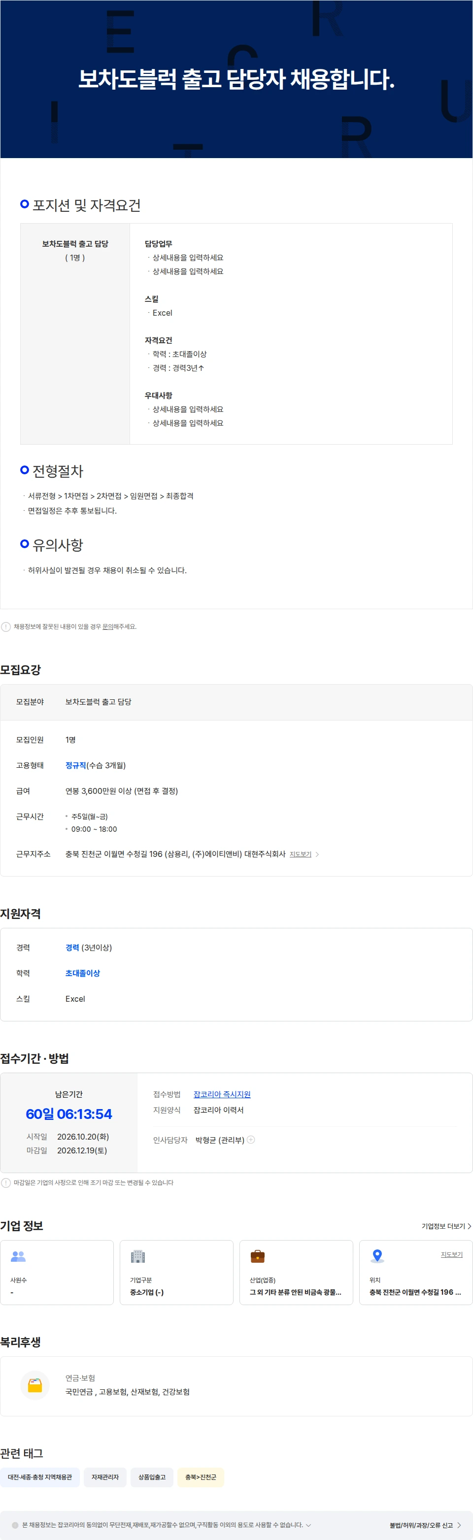Expand the copyright notice chevron
473x1540 pixels.
coord(308,1525)
